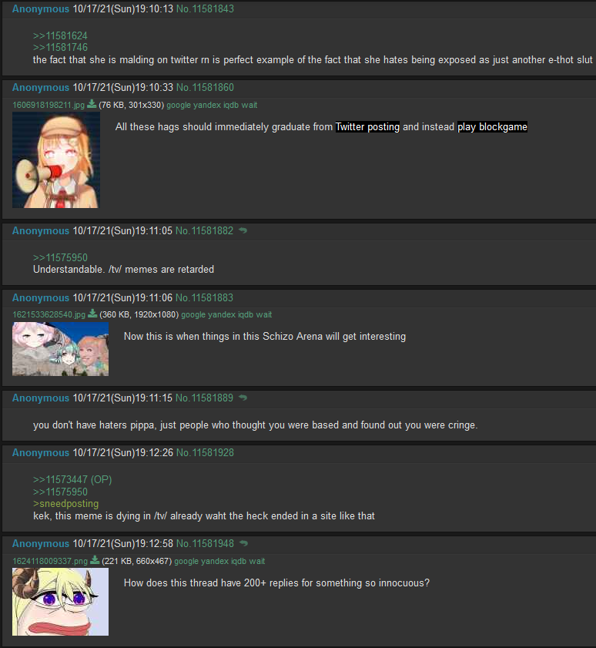Search google for the 1606918198211.jpg image
The height and width of the screenshot is (648, 596).
[179, 105]
